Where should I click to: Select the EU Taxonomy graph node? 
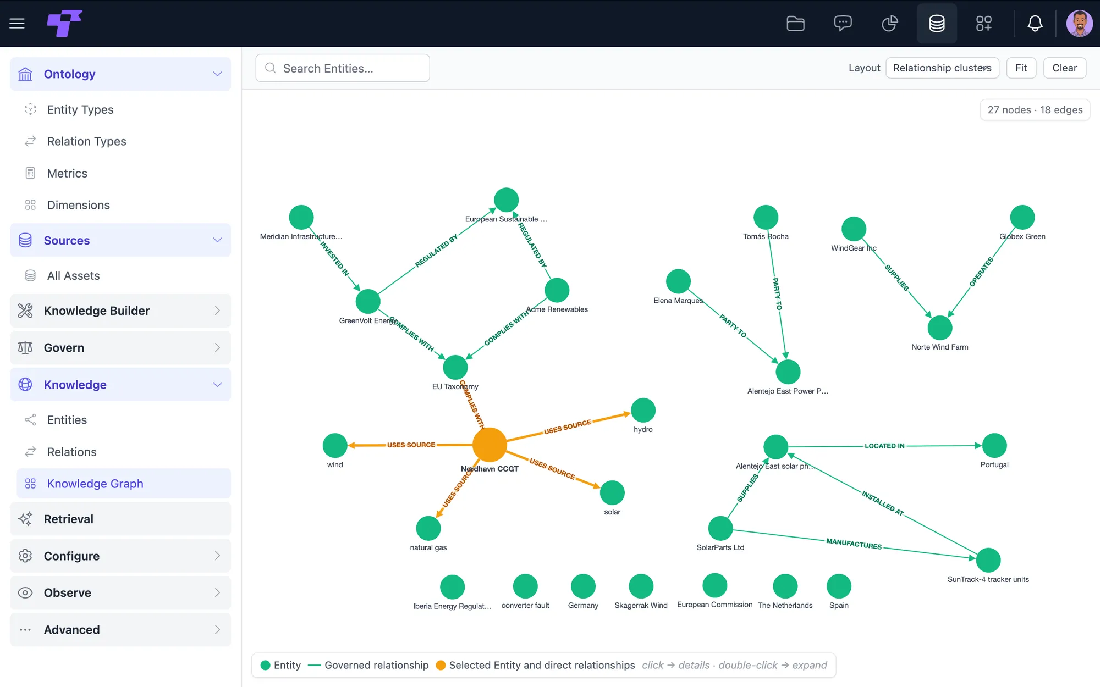455,367
